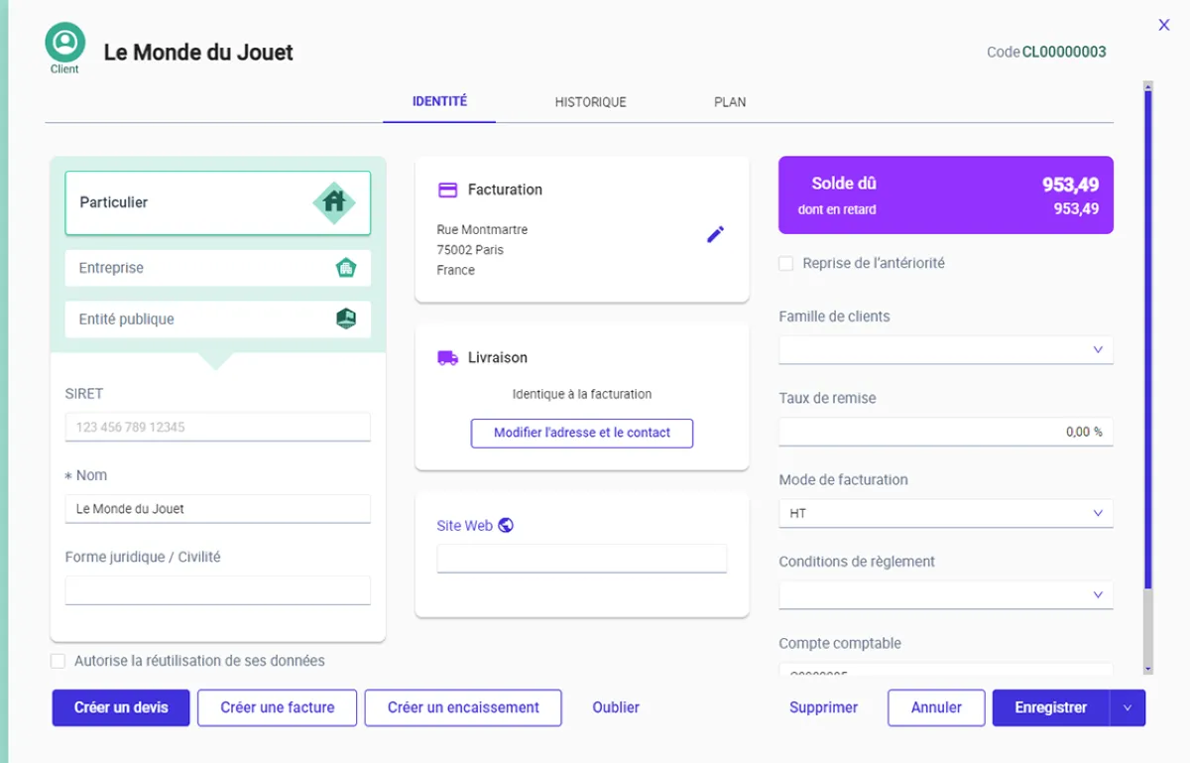Viewport: 1190px width, 763px height.
Task: Click the Livraison truck icon
Action: coord(447,358)
